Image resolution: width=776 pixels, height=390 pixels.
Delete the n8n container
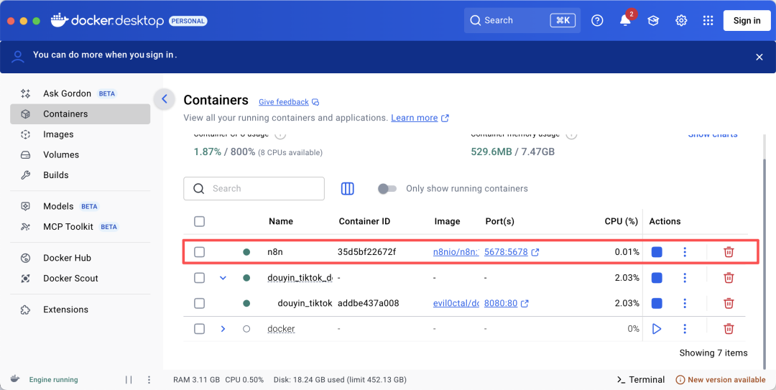(729, 252)
